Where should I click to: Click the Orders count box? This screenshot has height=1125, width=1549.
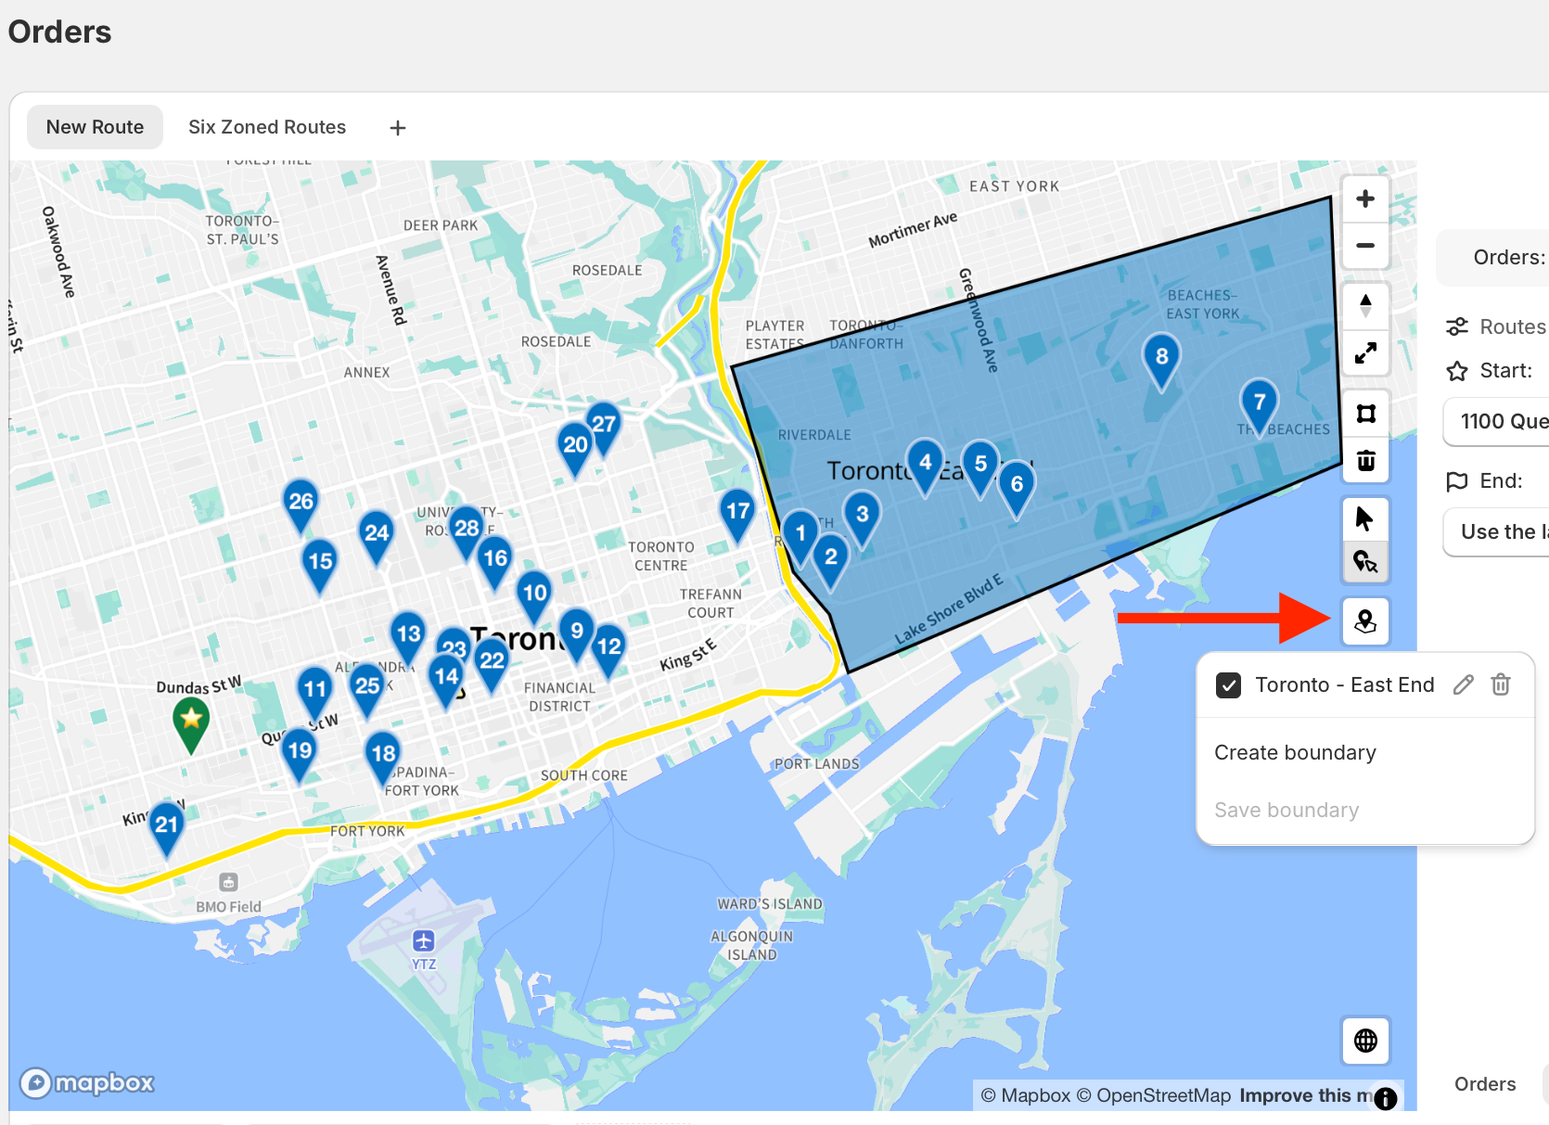(1492, 258)
